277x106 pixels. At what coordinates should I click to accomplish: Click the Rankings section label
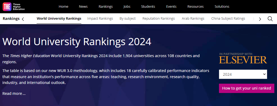pos(11,19)
